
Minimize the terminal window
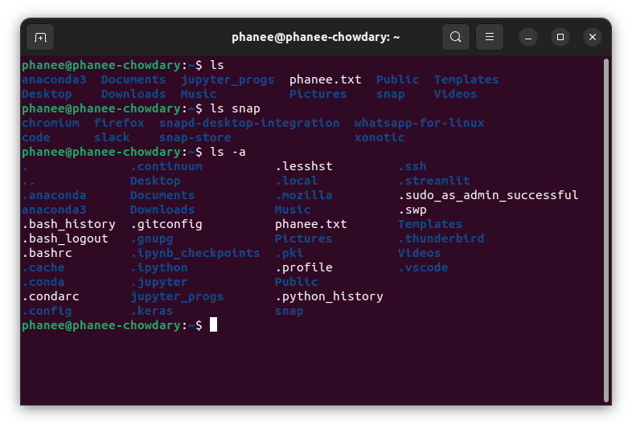pos(528,38)
